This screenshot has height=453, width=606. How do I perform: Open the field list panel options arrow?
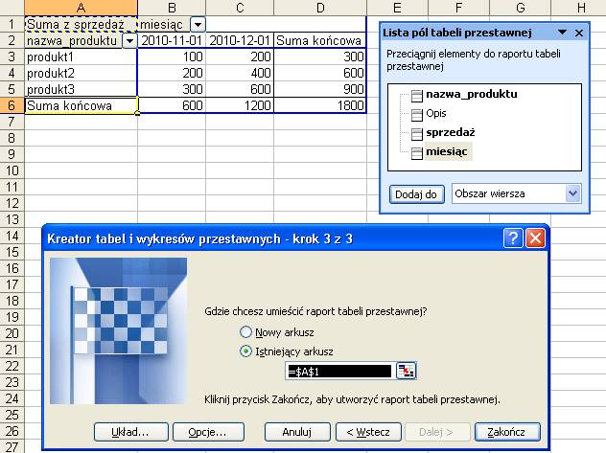562,33
